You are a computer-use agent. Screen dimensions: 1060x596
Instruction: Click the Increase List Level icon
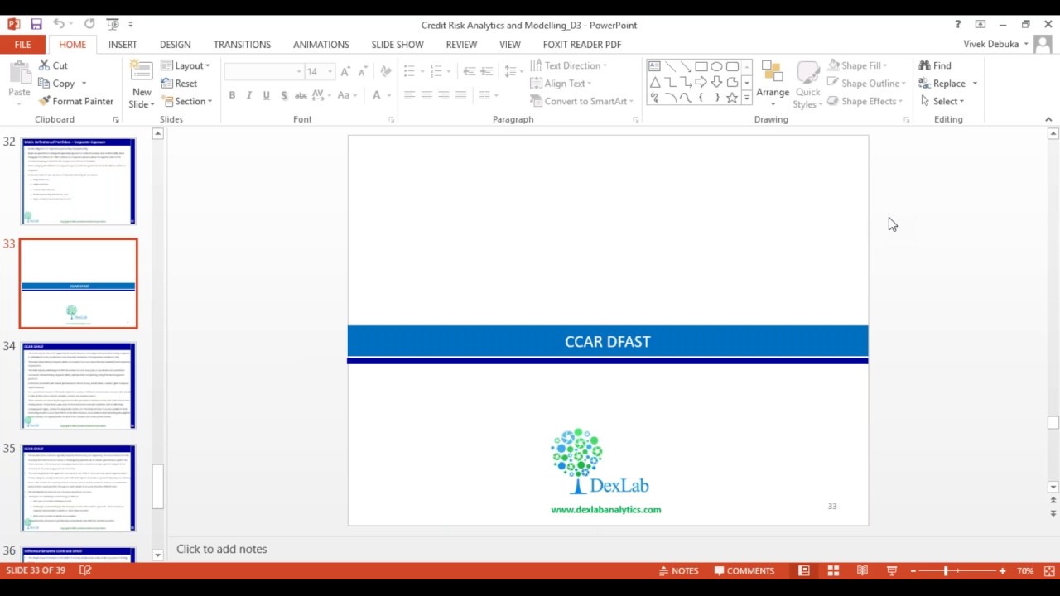point(486,71)
